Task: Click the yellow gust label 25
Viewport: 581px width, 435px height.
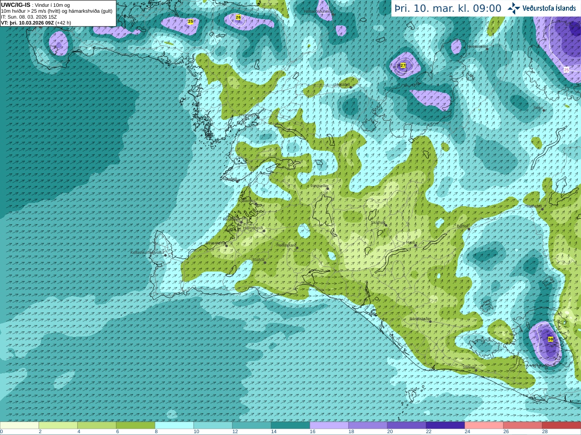Action: 191,21
